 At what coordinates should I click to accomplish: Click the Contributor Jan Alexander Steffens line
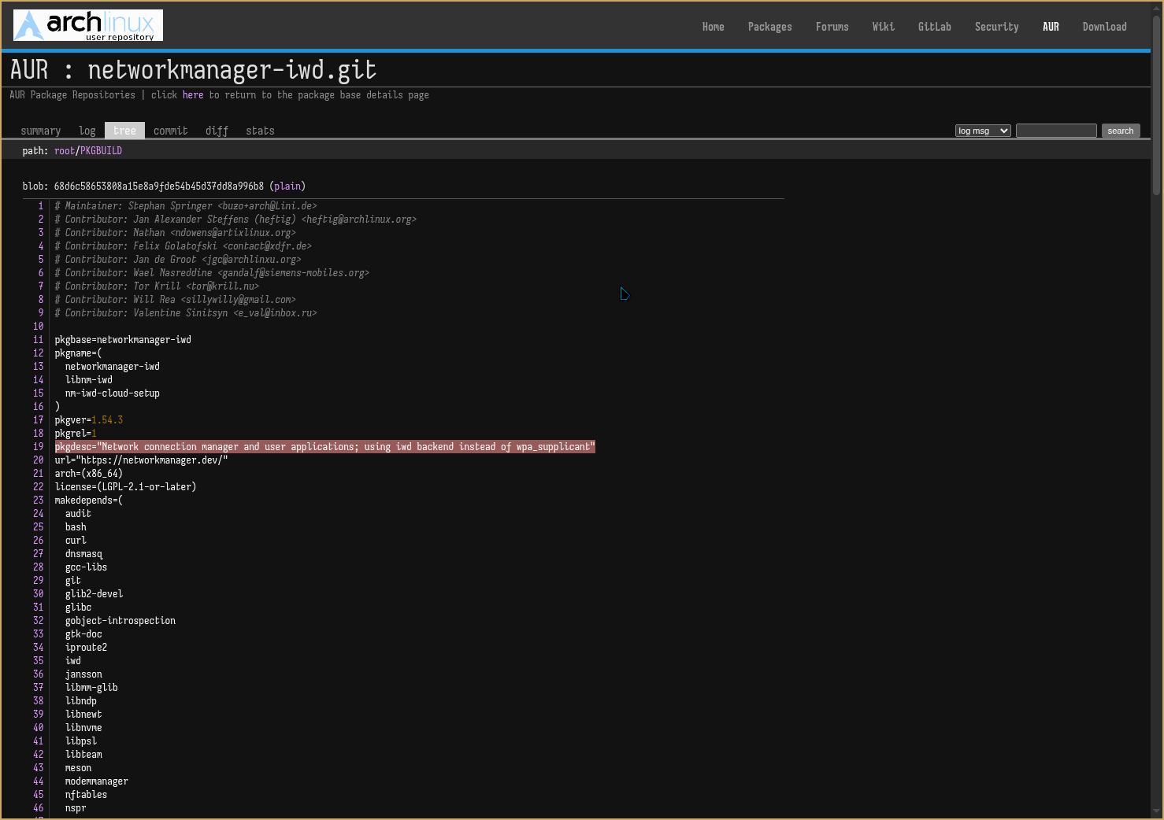[x=235, y=220]
